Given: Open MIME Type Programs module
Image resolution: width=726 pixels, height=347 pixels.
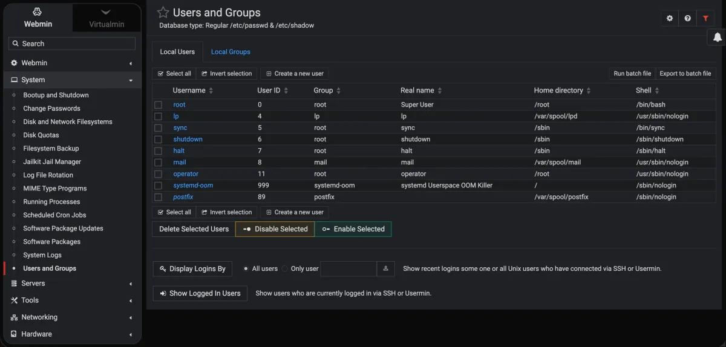Looking at the screenshot, I should (55, 188).
